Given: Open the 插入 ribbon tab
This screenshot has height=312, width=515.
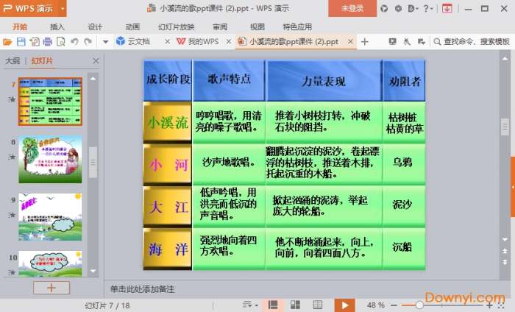Looking at the screenshot, I should (57, 26).
